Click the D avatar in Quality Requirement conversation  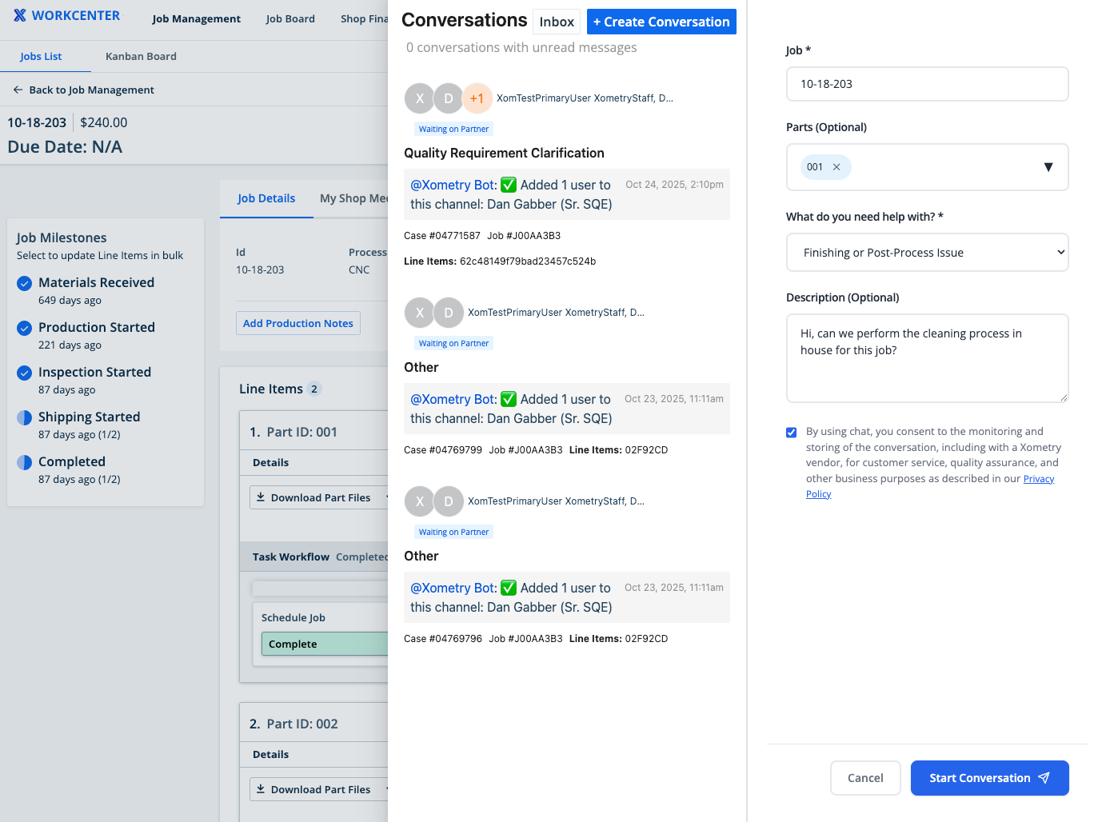[449, 98]
